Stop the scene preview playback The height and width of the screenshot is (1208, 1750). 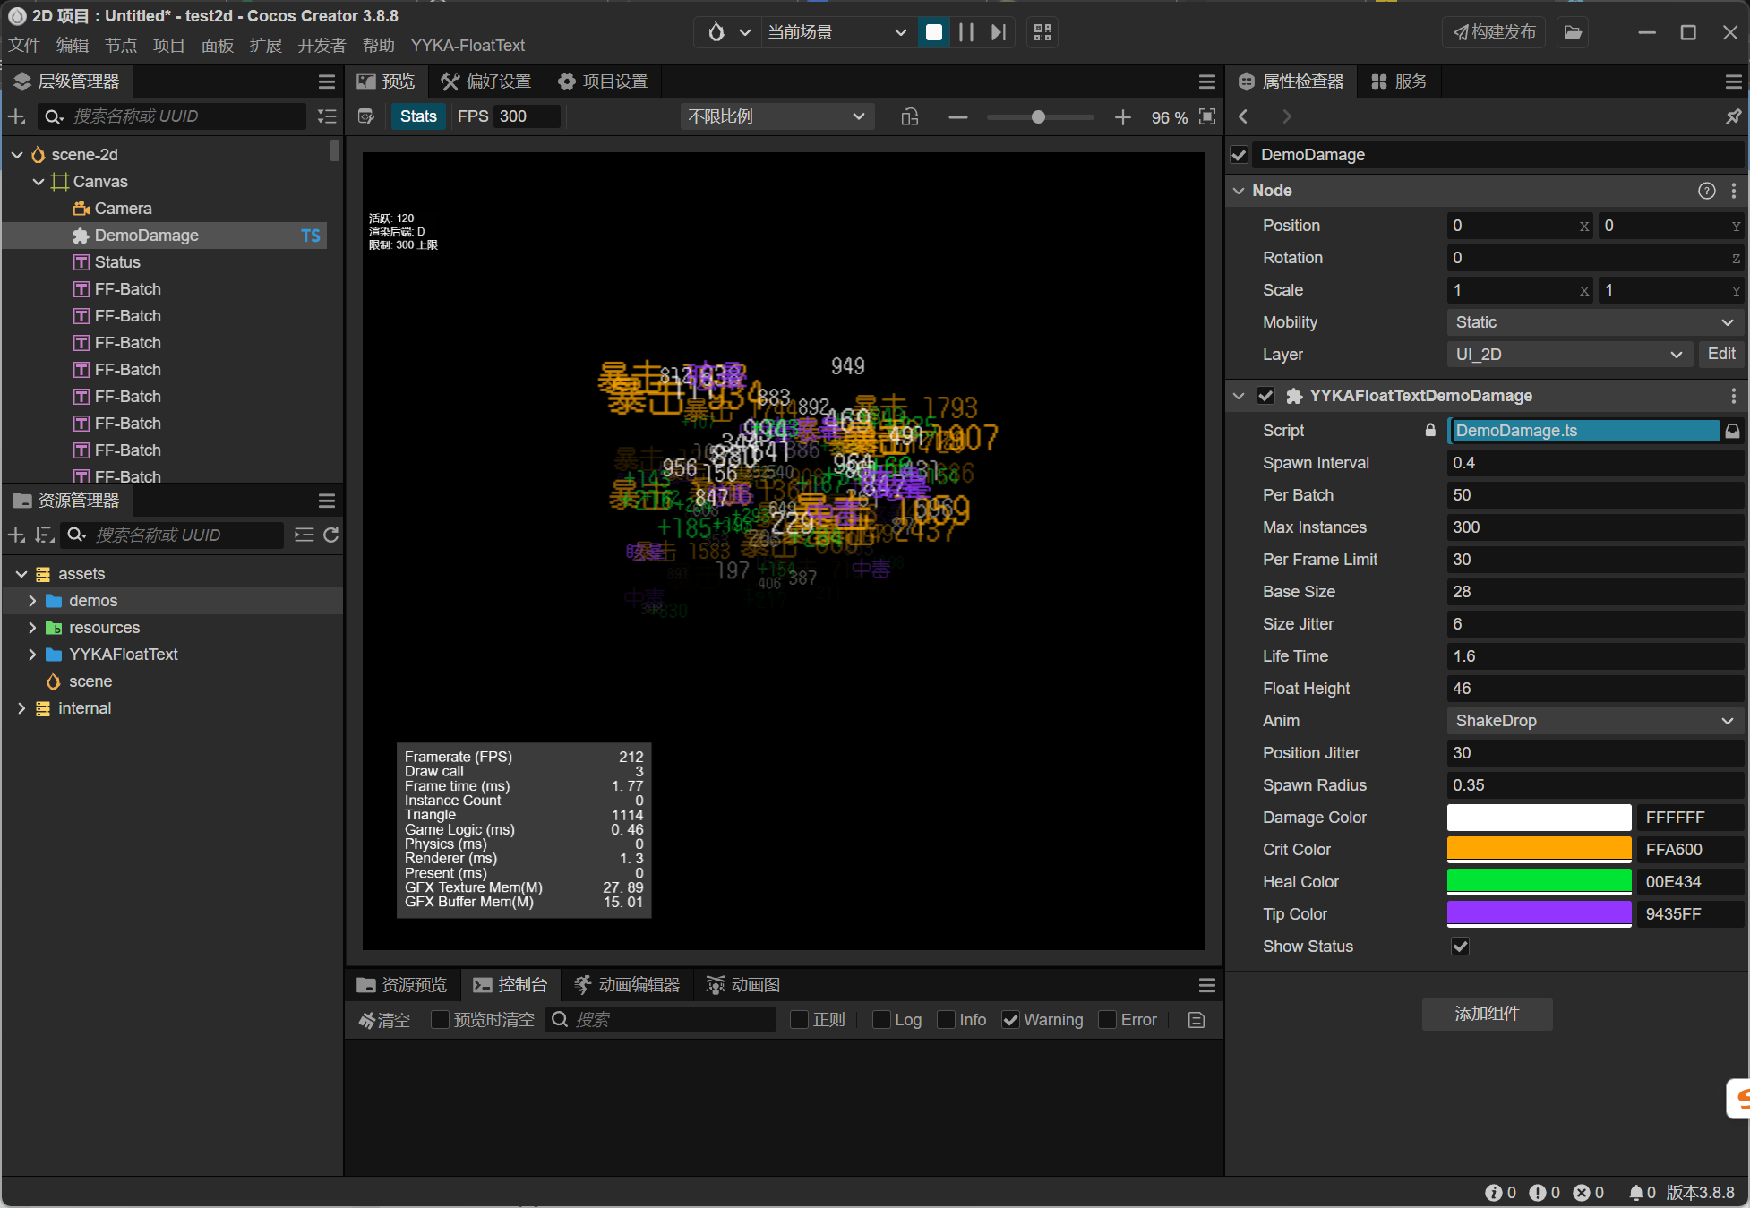click(x=933, y=32)
